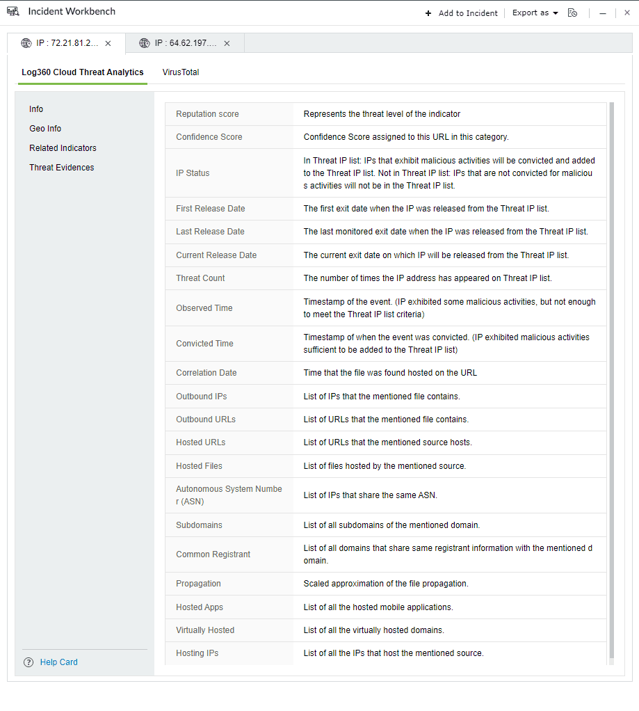Click the scheduled report icon next to Export as

(572, 13)
